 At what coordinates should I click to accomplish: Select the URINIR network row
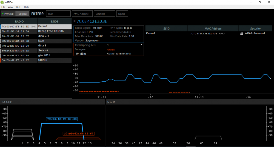click(36, 60)
